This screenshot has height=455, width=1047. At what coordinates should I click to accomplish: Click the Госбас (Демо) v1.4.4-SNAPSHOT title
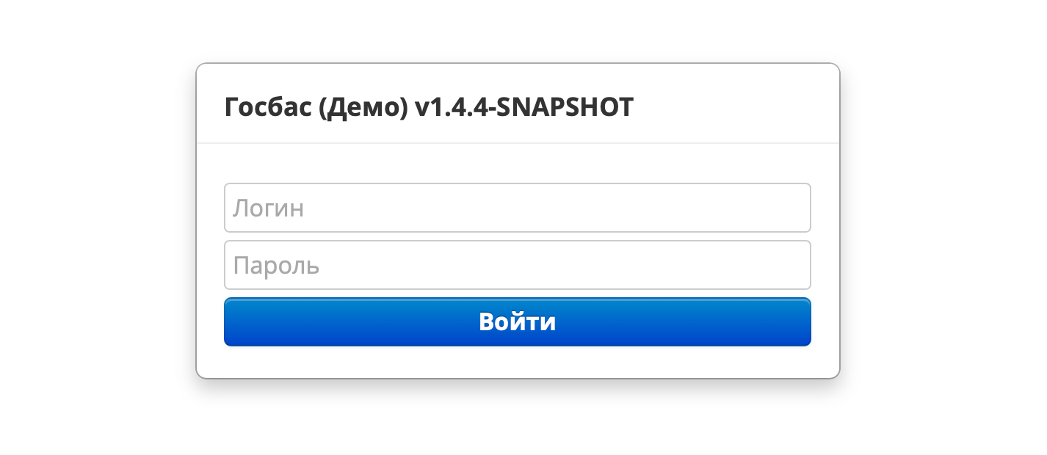pos(429,108)
